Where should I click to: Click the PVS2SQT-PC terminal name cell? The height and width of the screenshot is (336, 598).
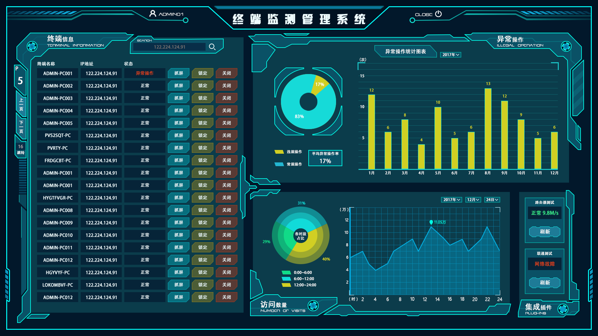pos(58,136)
